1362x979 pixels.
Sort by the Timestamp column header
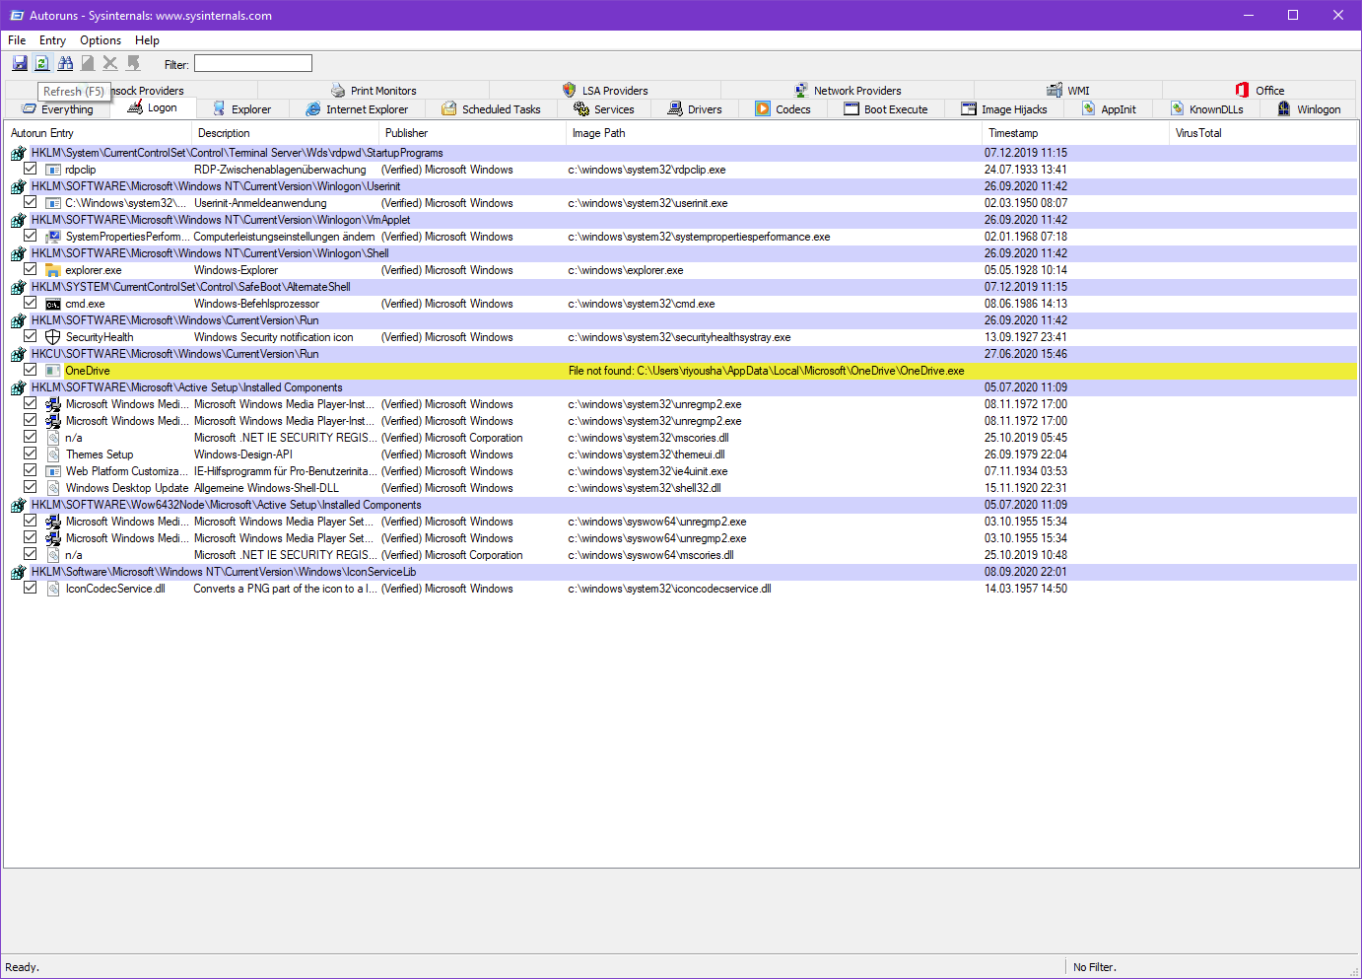pos(1075,133)
